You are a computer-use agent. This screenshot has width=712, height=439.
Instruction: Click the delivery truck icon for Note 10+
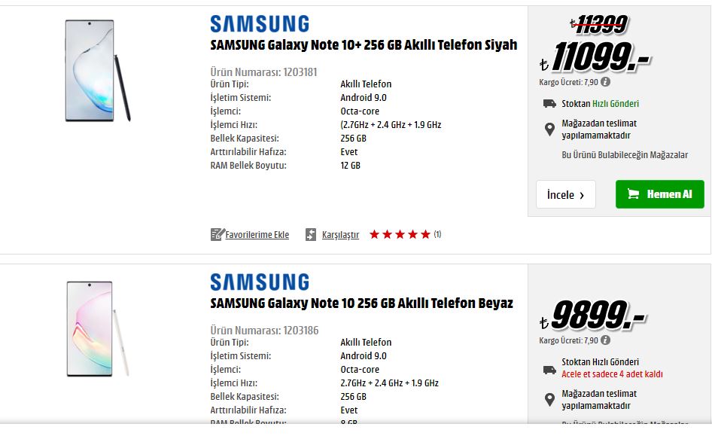coord(549,104)
